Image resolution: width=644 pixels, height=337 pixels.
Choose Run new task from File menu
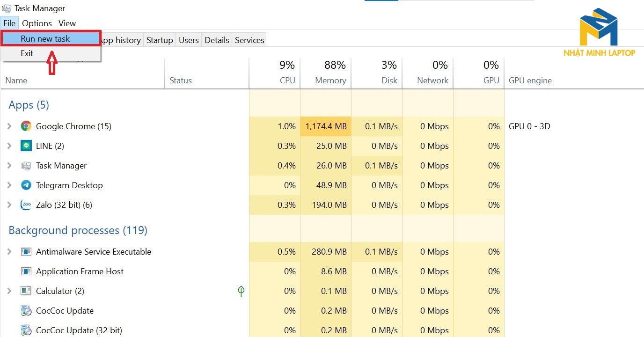pos(51,39)
